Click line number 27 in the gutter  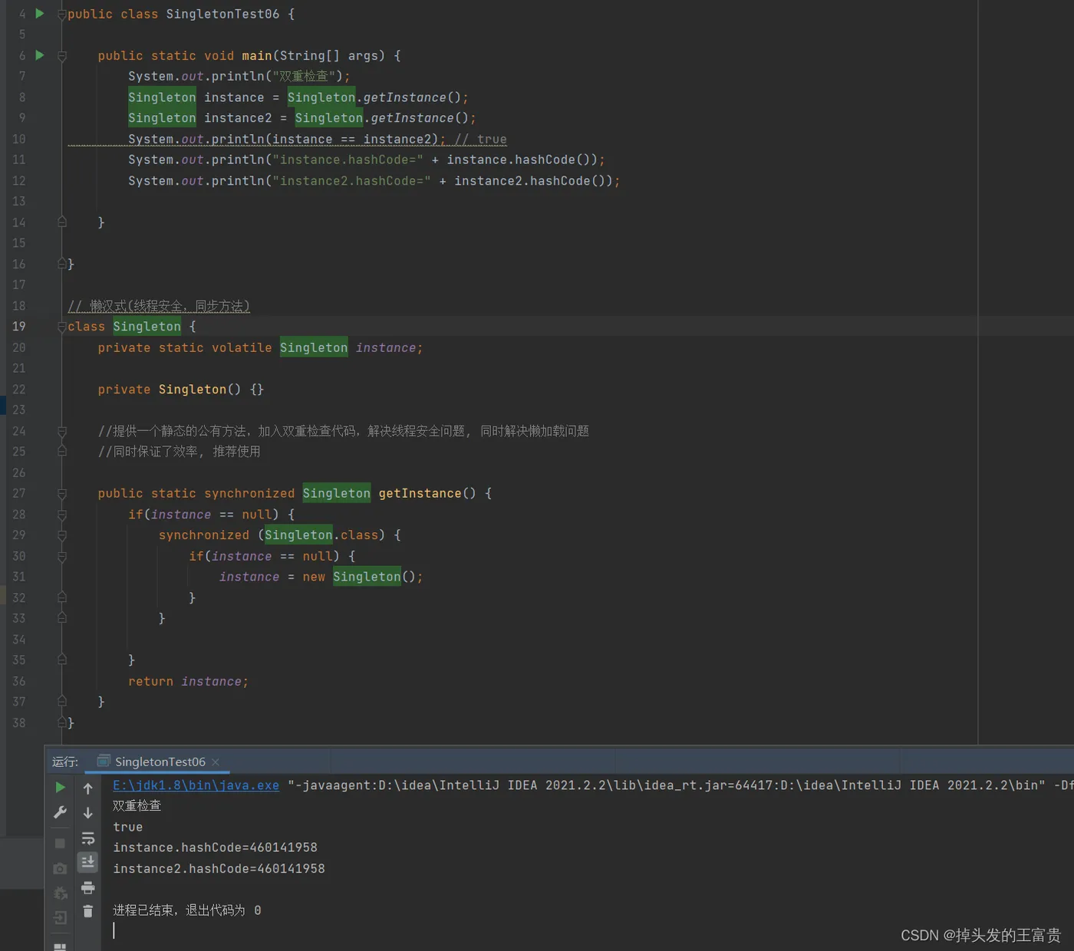coord(18,493)
